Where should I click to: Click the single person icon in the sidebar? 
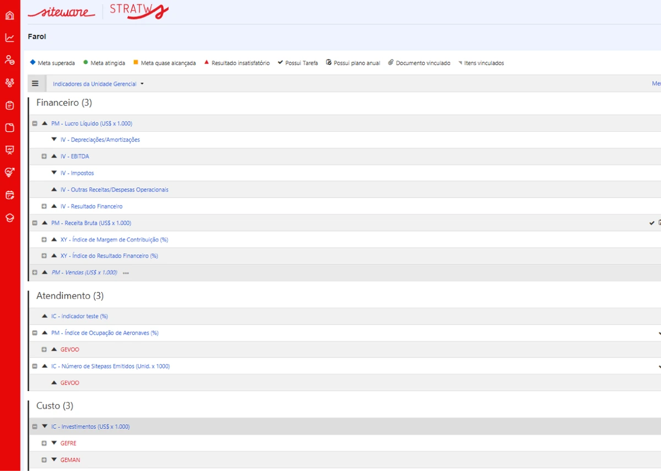(9, 60)
